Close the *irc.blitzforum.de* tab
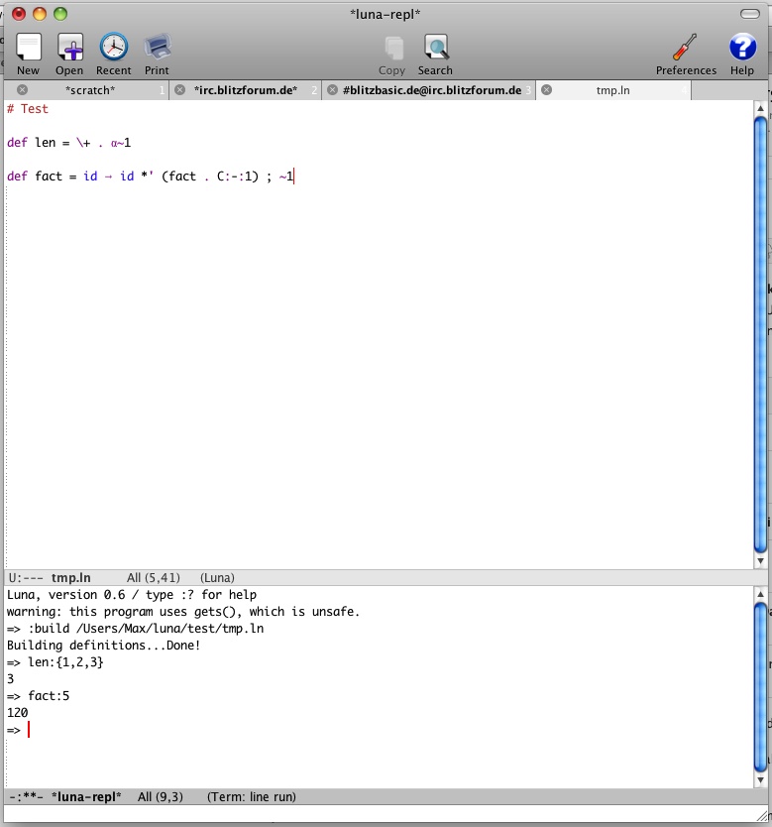This screenshot has height=827, width=772. point(179,90)
